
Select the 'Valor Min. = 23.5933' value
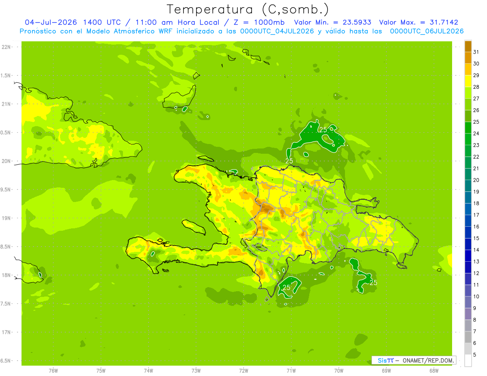coord(332,22)
